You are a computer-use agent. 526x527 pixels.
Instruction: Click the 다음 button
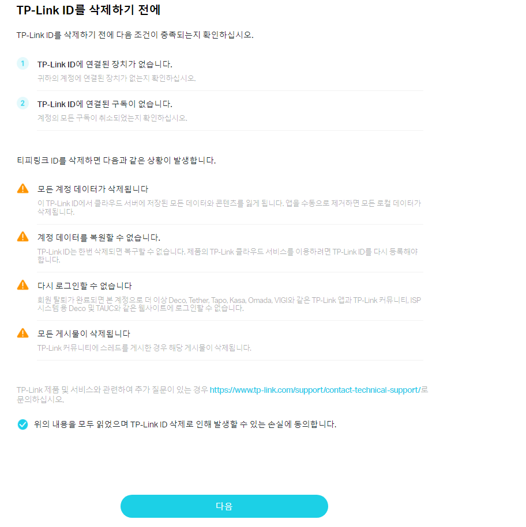224,506
